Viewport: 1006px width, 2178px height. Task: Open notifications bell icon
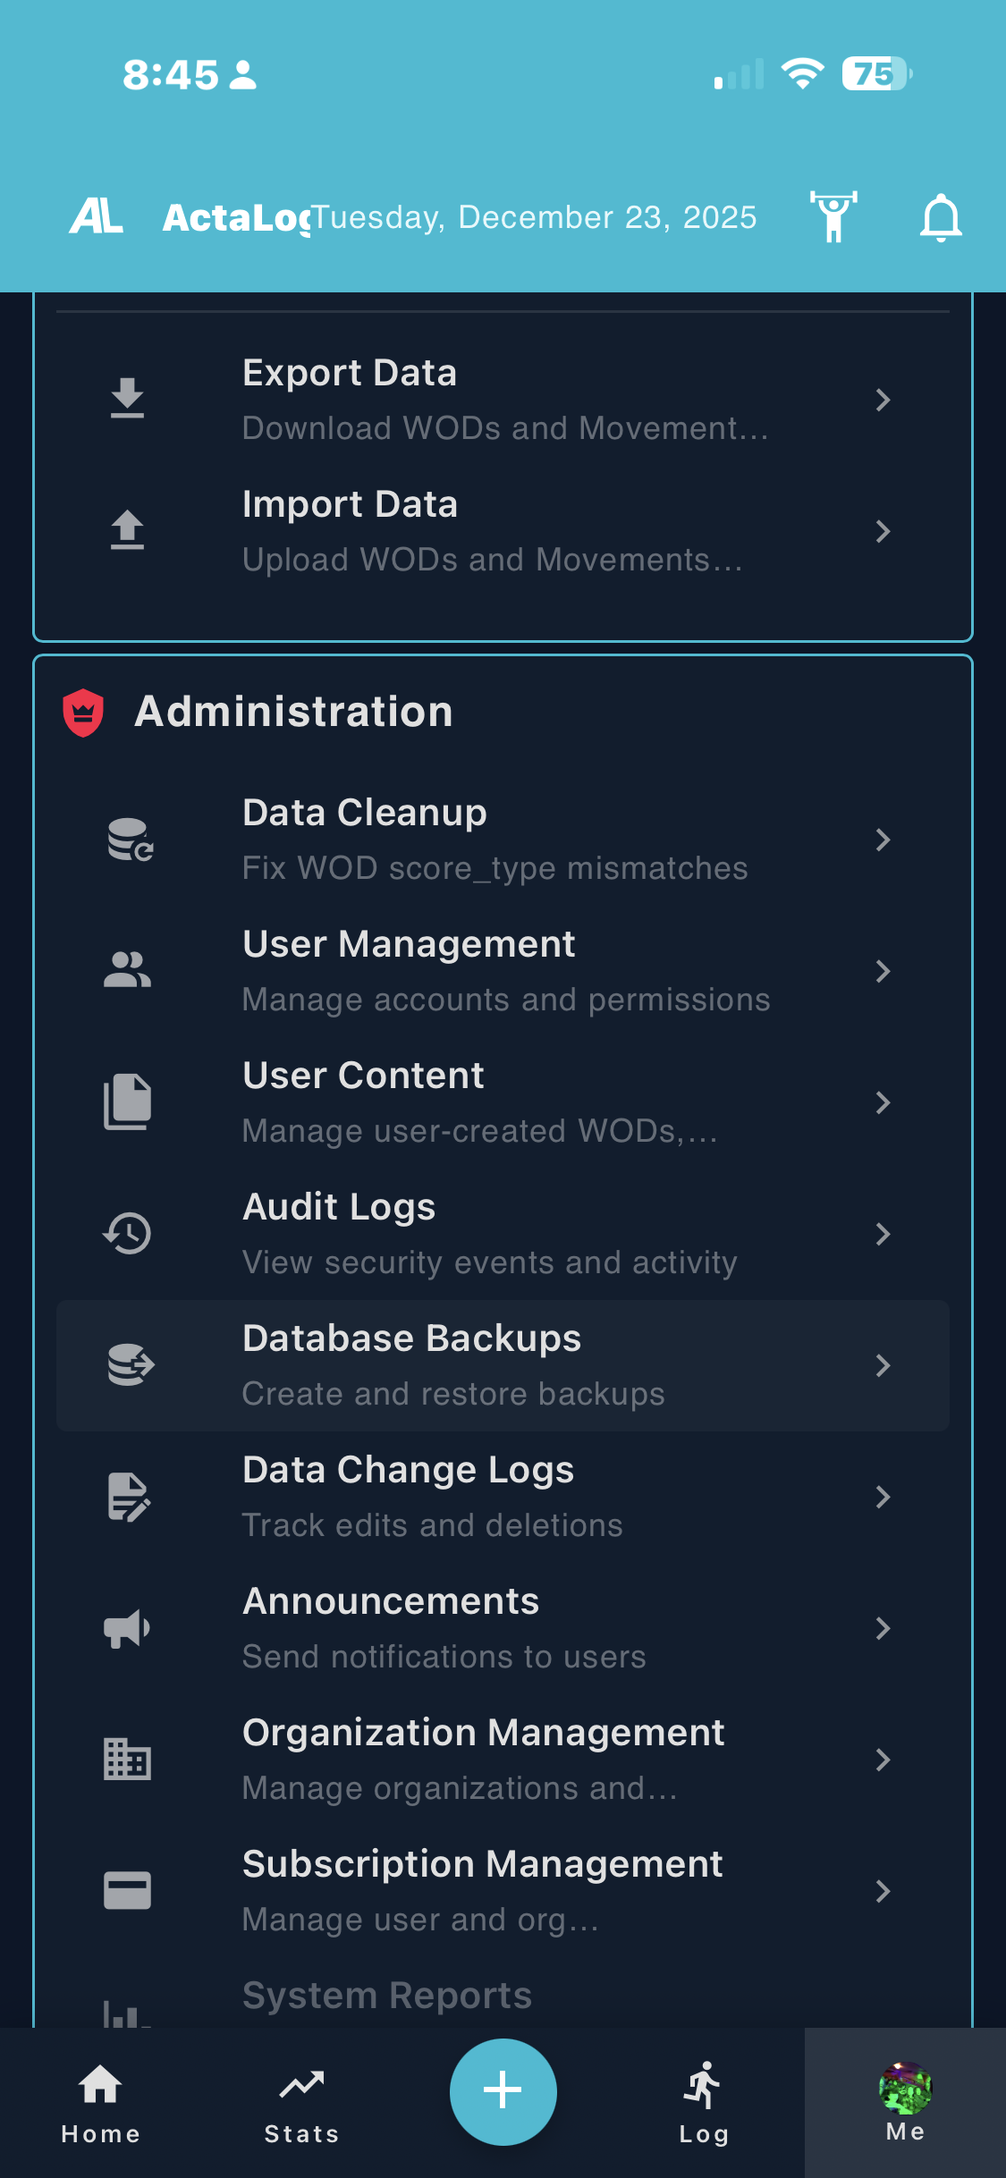coord(941,217)
